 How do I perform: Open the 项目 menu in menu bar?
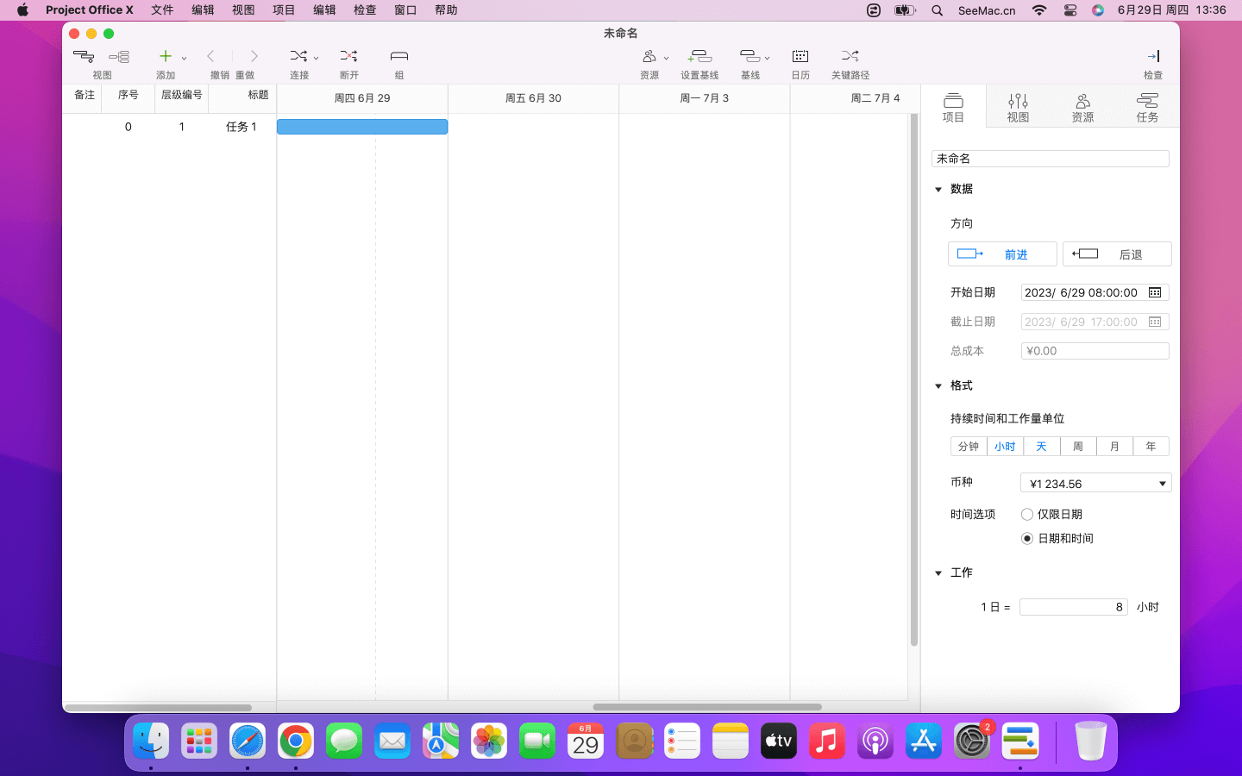(284, 10)
